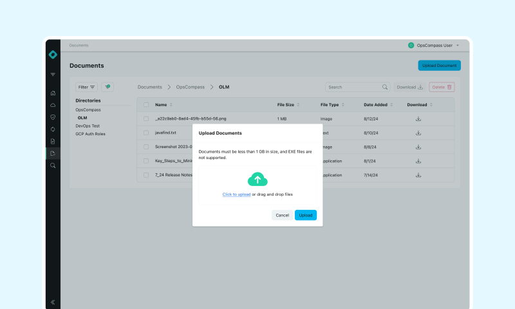
Task: Click download icon for 7/14/24 row
Action: [x=418, y=175]
